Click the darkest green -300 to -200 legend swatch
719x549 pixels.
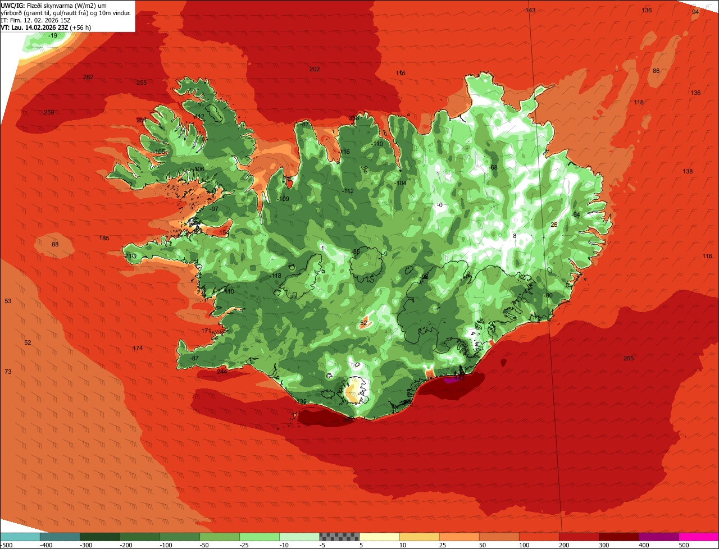100,537
